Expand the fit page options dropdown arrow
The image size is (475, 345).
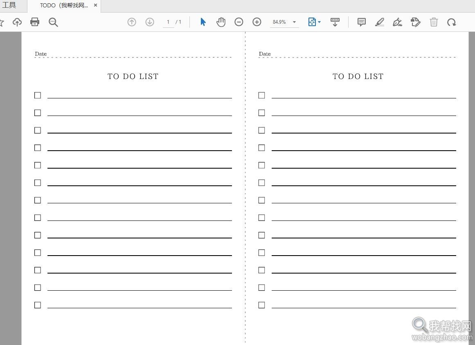pyautogui.click(x=319, y=22)
